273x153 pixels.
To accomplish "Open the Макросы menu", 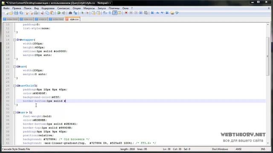I will pos(89,8).
